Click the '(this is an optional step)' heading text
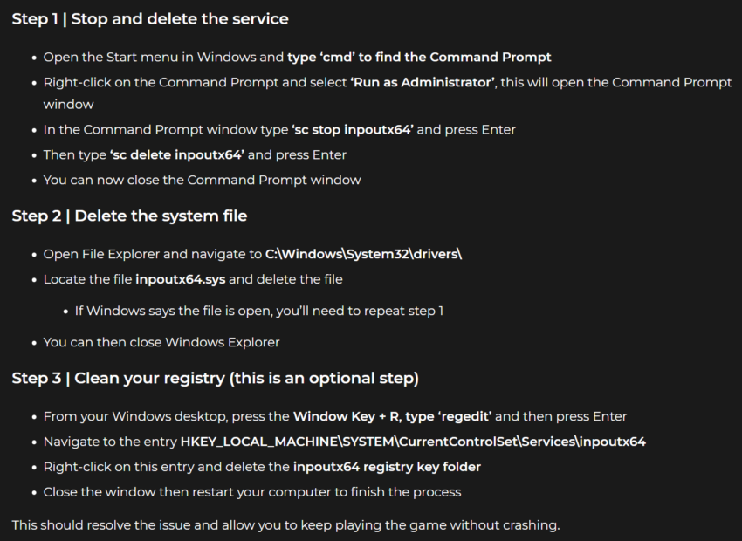Image resolution: width=742 pixels, height=541 pixels. point(324,379)
